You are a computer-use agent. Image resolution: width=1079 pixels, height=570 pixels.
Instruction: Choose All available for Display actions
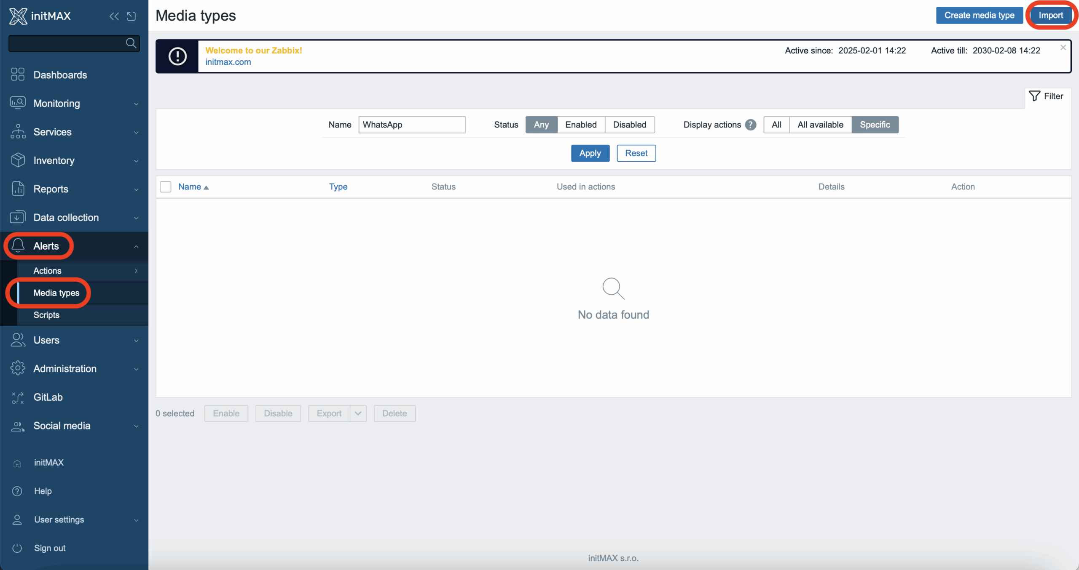[820, 125]
